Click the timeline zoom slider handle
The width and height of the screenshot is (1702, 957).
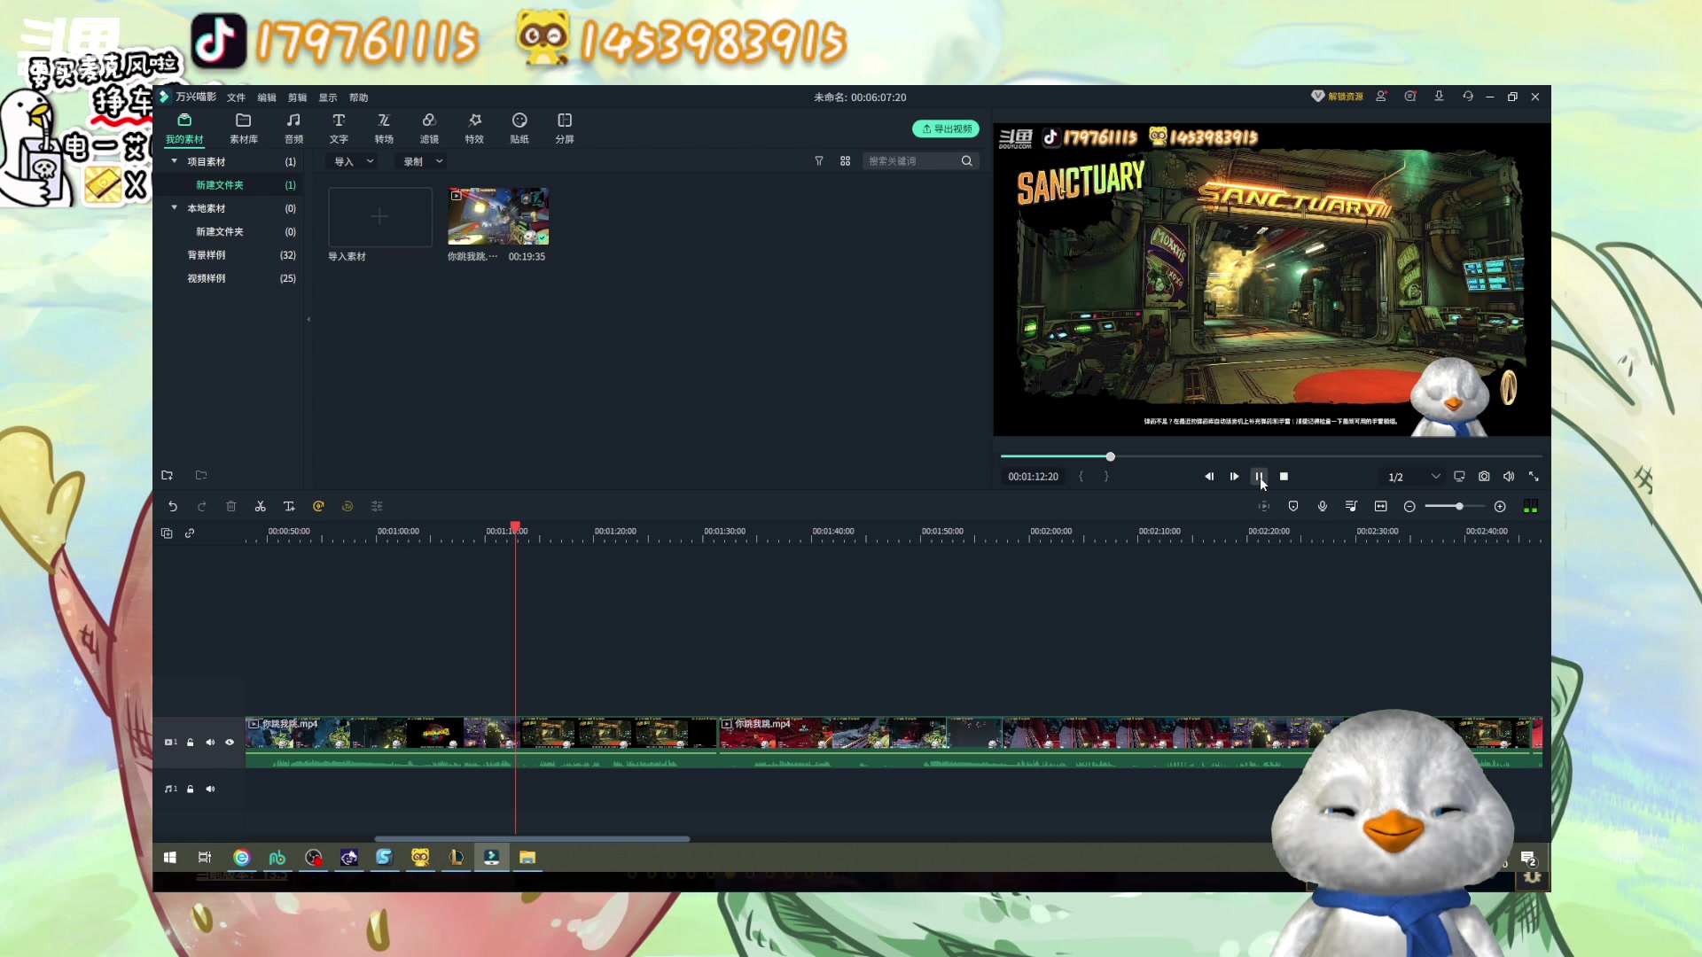point(1459,507)
